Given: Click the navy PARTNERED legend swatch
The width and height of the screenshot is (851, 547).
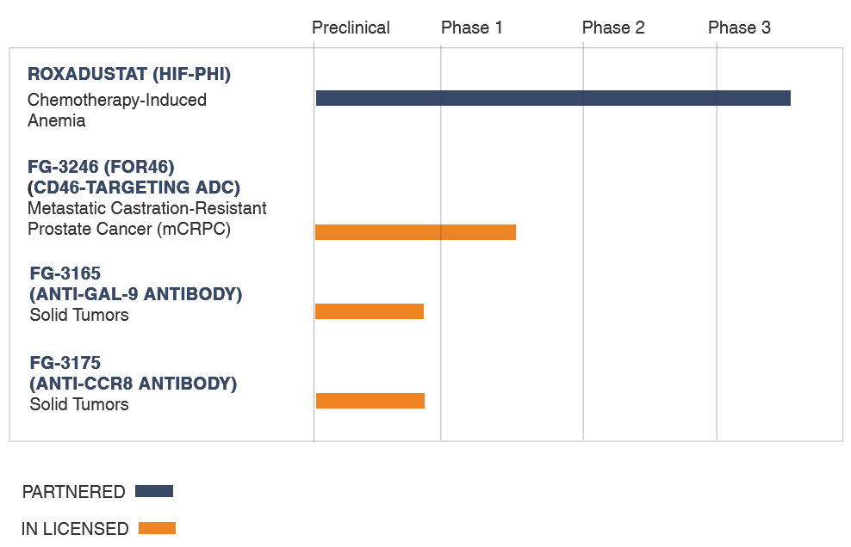Looking at the screenshot, I should (154, 491).
